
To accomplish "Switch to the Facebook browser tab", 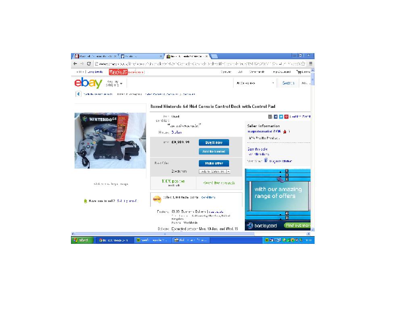I will tap(141, 56).
